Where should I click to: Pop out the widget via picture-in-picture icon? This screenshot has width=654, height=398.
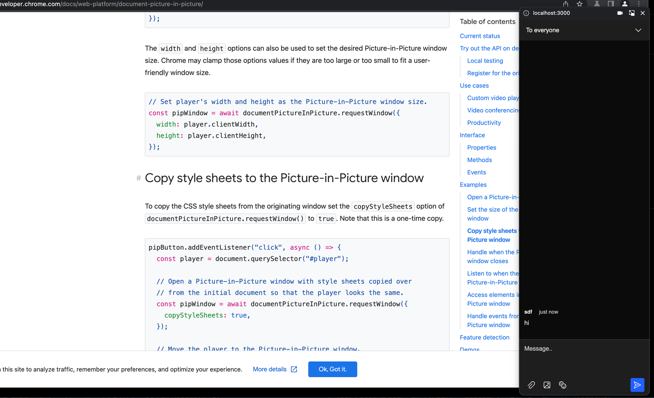[x=632, y=13]
